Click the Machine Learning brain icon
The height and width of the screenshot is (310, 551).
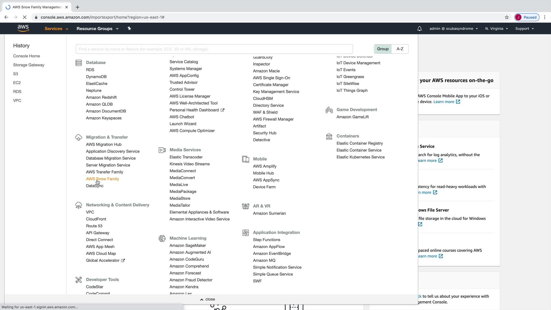coord(162,238)
